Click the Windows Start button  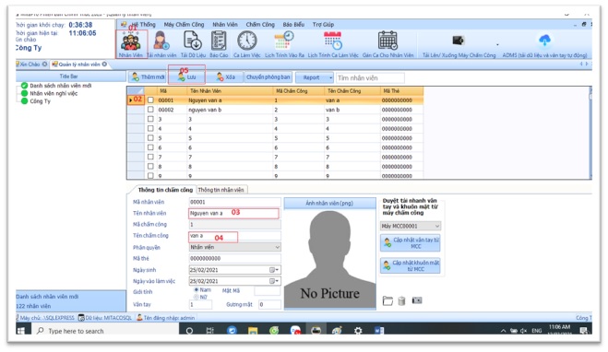21,330
